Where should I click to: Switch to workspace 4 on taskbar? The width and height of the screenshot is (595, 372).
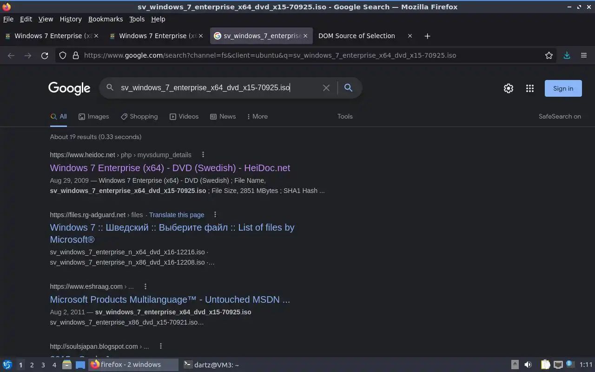tap(54, 365)
